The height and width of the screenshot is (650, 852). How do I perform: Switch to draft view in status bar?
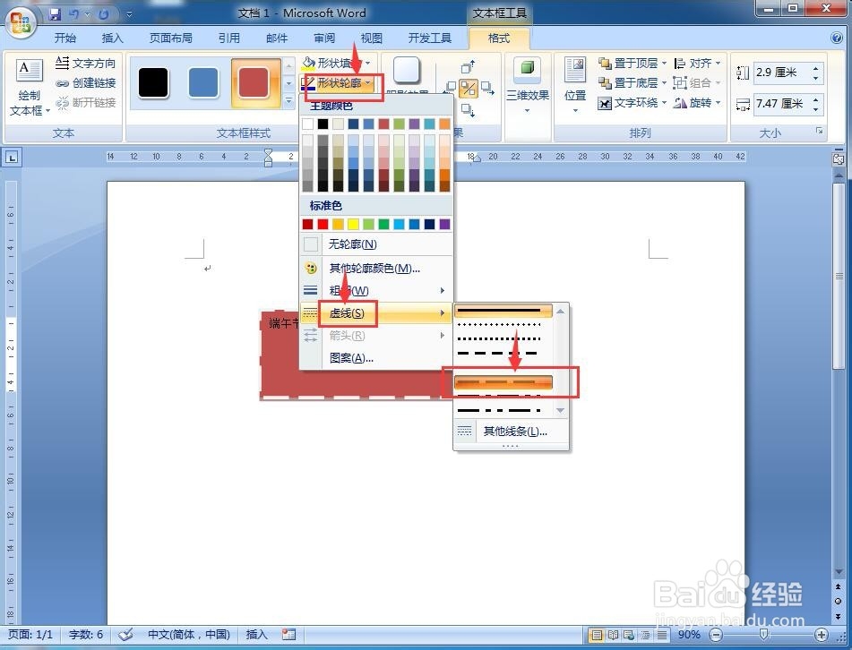pyautogui.click(x=662, y=634)
